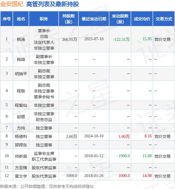Click 董事长 in 韩涛's row
This screenshot has height=189, width=175.
point(44,31)
